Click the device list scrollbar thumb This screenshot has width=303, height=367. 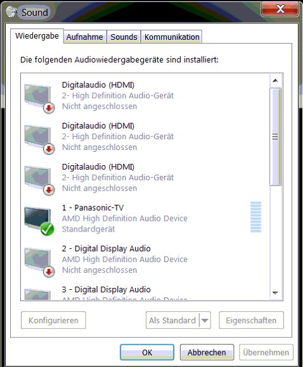click(x=275, y=137)
